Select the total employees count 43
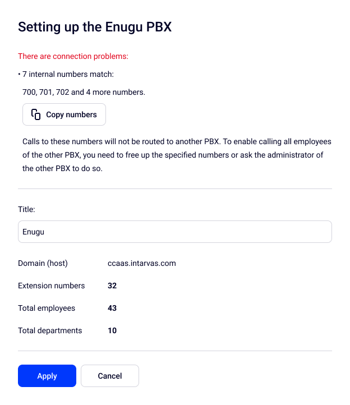350x405 pixels. (x=112, y=308)
